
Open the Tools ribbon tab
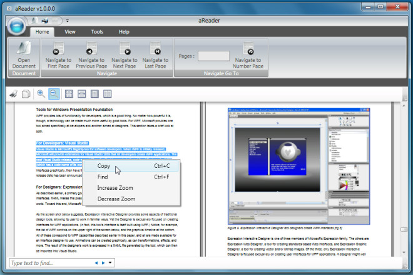(97, 32)
